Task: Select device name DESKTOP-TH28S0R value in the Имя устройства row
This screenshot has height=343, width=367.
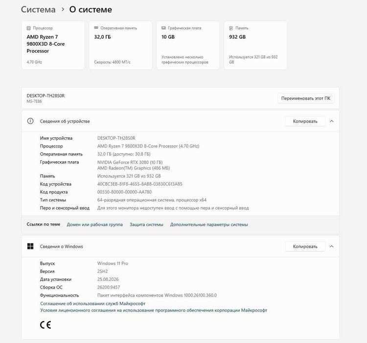Action: pyautogui.click(x=116, y=138)
